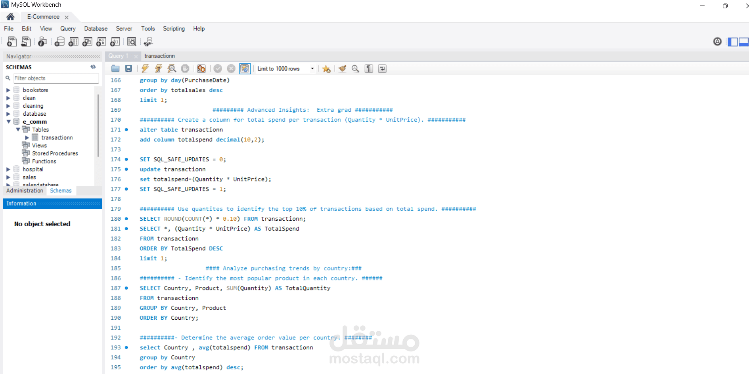Image resolution: width=749 pixels, height=374 pixels.
Task: Expand the bookstore schema
Action: [8, 90]
